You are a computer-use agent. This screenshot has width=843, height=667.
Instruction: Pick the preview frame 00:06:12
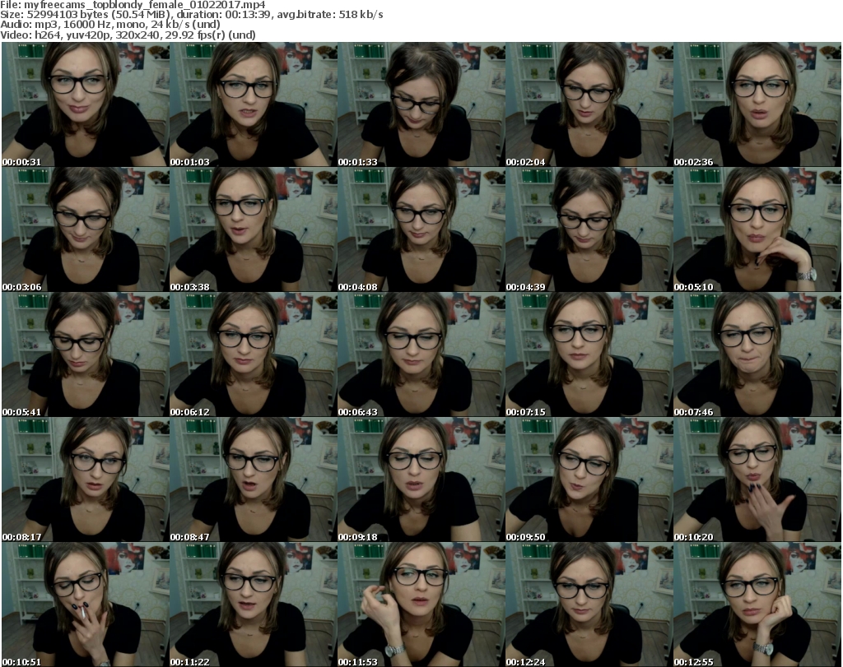(254, 355)
